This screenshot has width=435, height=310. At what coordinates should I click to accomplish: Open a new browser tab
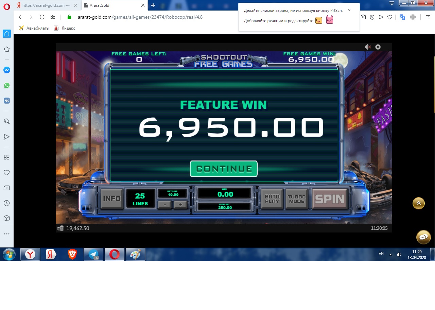pyautogui.click(x=153, y=5)
